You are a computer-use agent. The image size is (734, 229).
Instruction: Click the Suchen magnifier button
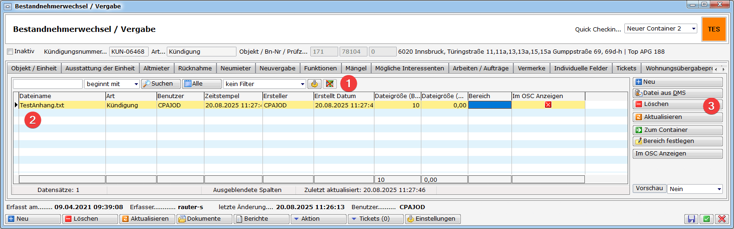(161, 84)
